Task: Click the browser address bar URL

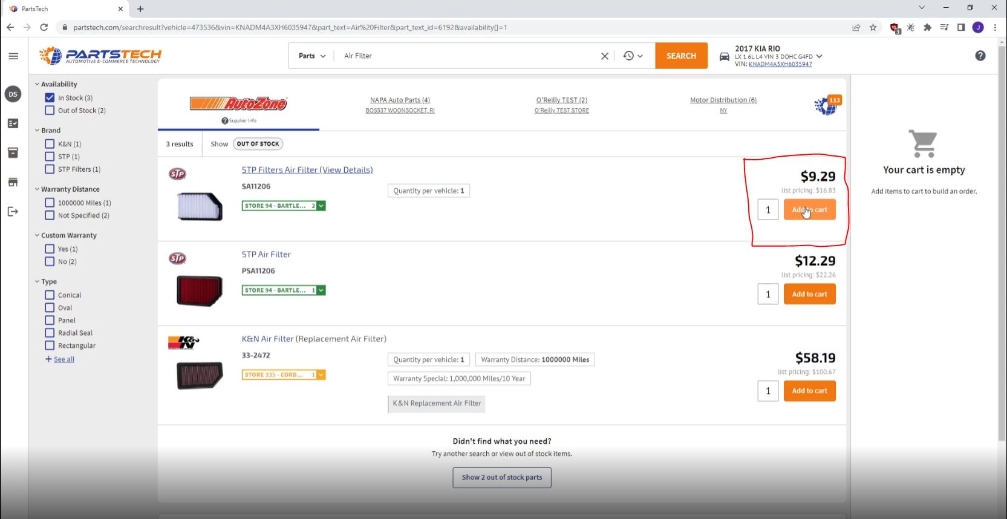Action: (290, 27)
